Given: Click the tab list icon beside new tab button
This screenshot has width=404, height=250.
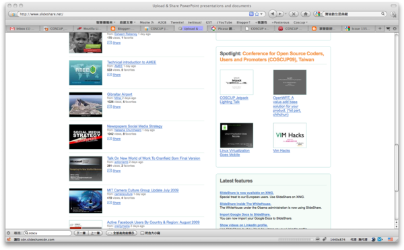Looking at the screenshot, I should 388,28.
